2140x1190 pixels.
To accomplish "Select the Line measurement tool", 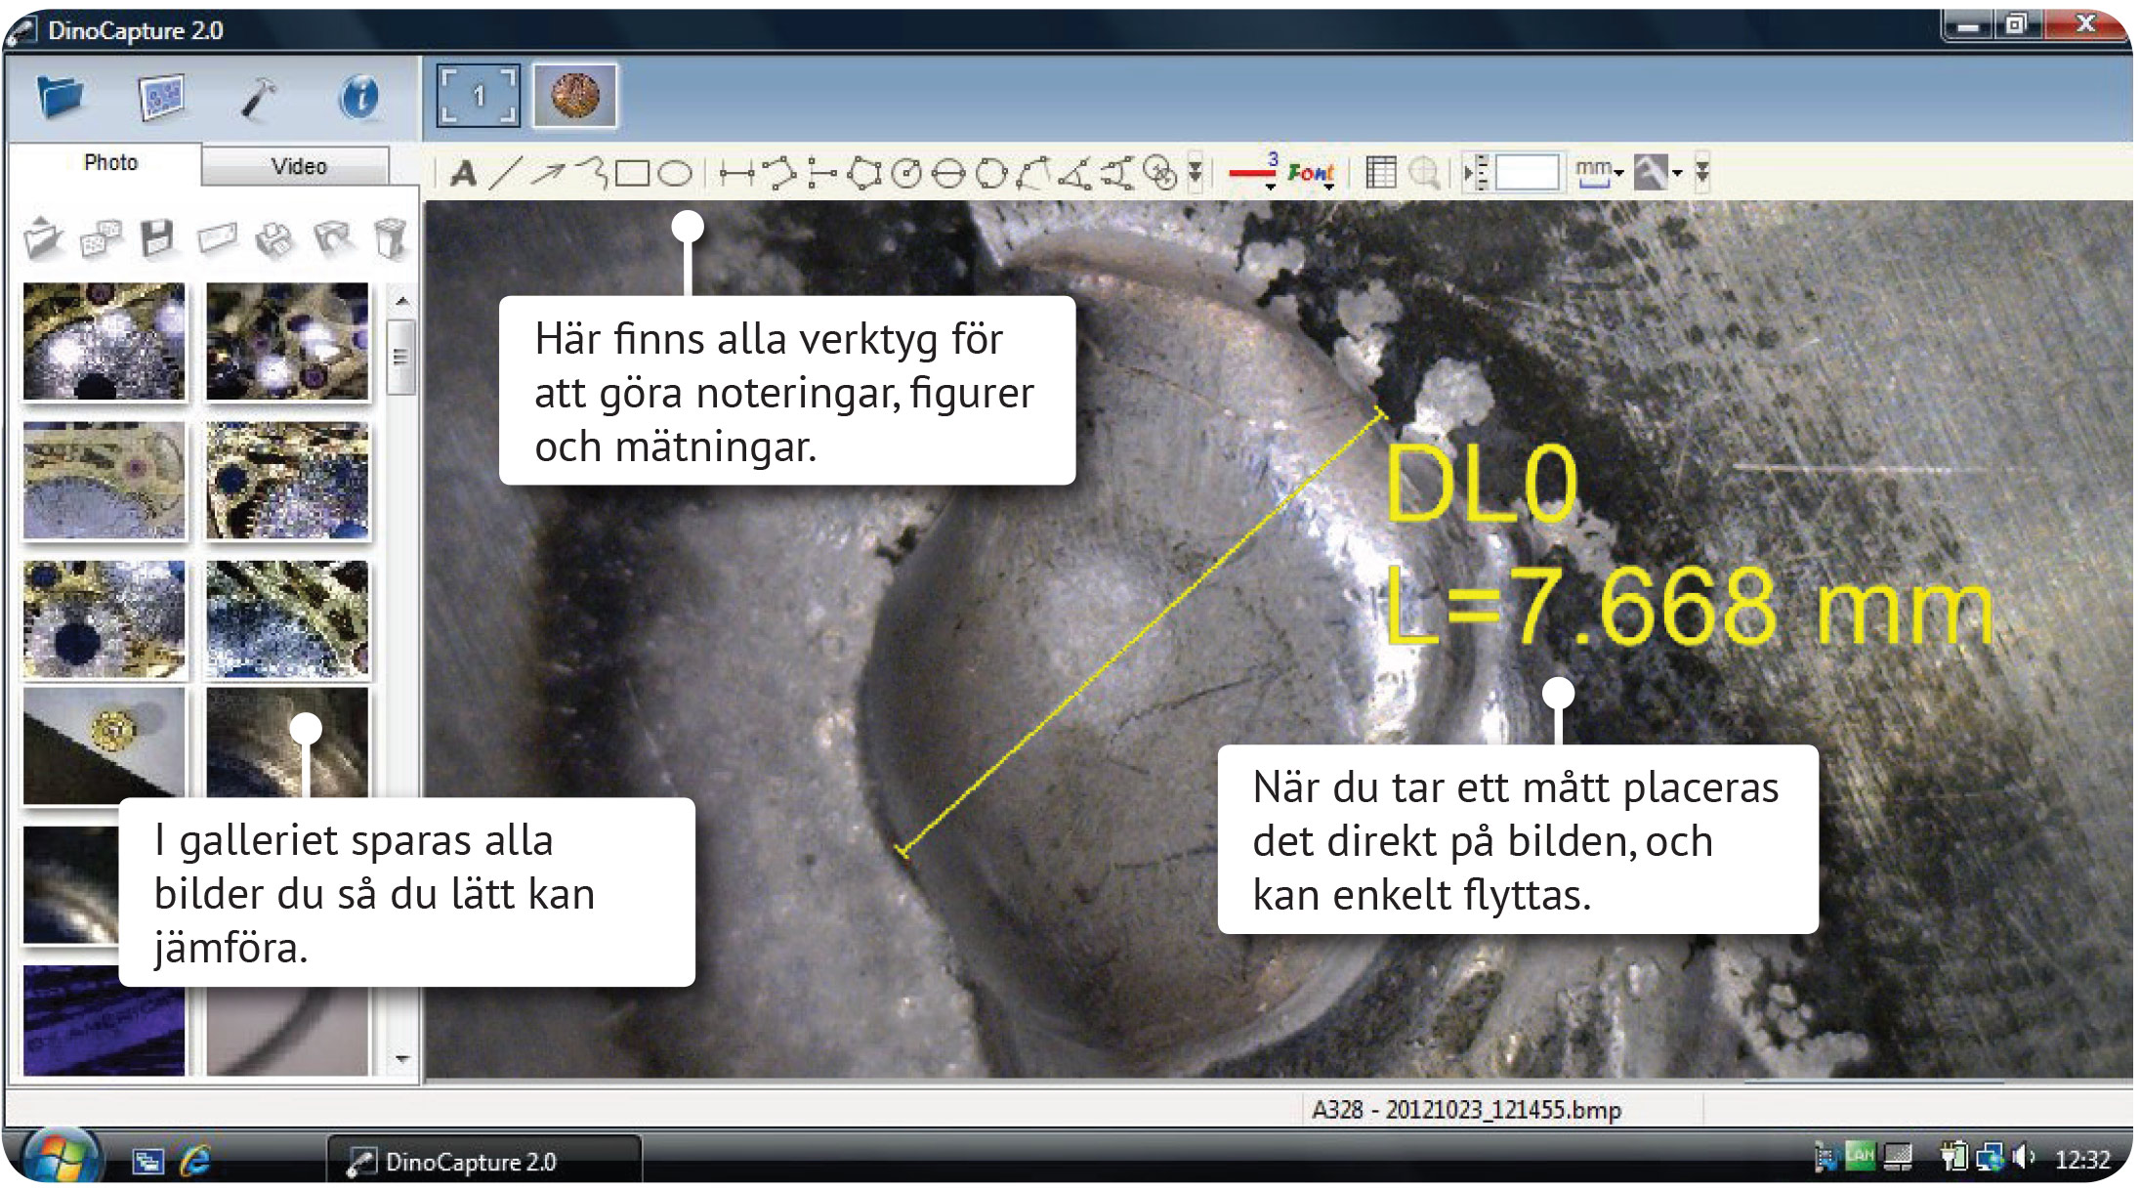I will coord(736,174).
